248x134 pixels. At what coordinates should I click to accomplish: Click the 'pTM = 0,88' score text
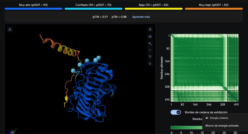tap(119, 17)
